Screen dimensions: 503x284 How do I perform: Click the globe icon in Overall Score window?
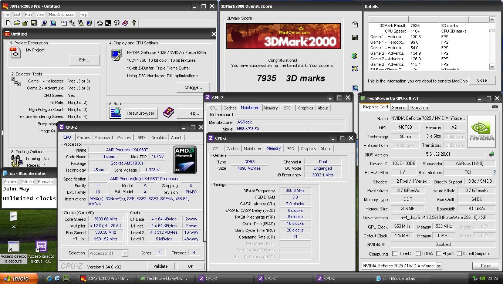pyautogui.click(x=355, y=56)
